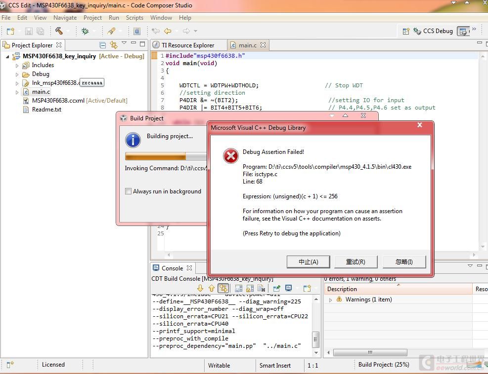Image resolution: width=488 pixels, height=374 pixels.
Task: Switch to TI Resource Explorer tab
Action: click(188, 45)
